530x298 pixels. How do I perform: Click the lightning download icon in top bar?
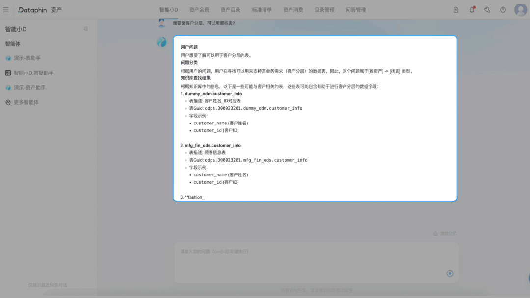[456, 9]
